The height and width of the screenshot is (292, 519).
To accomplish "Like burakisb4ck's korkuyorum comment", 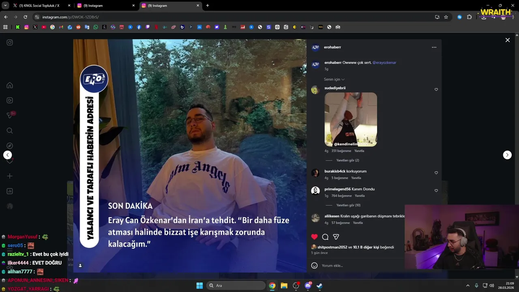I will [436, 173].
